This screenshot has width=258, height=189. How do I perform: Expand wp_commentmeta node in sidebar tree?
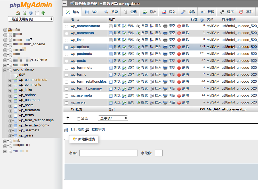10,80
